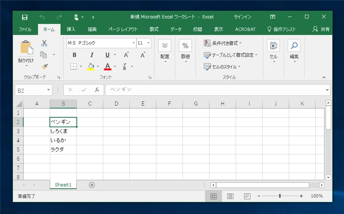Click the Undo arrow in title bar

(x=42, y=17)
